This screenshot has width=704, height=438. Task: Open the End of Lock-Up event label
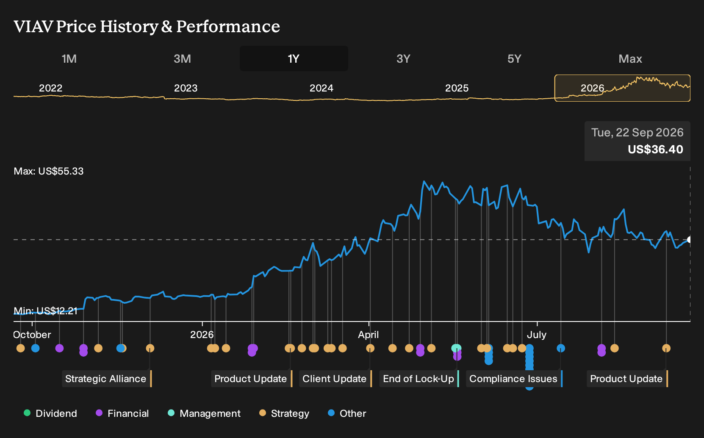[419, 379]
